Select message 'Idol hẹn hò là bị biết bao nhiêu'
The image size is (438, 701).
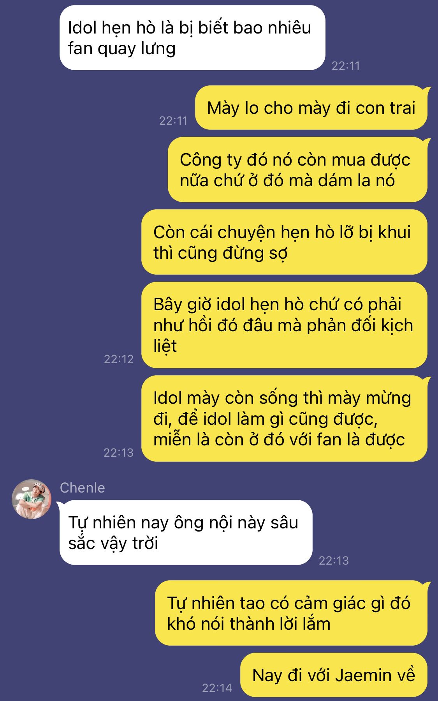[x=192, y=38]
